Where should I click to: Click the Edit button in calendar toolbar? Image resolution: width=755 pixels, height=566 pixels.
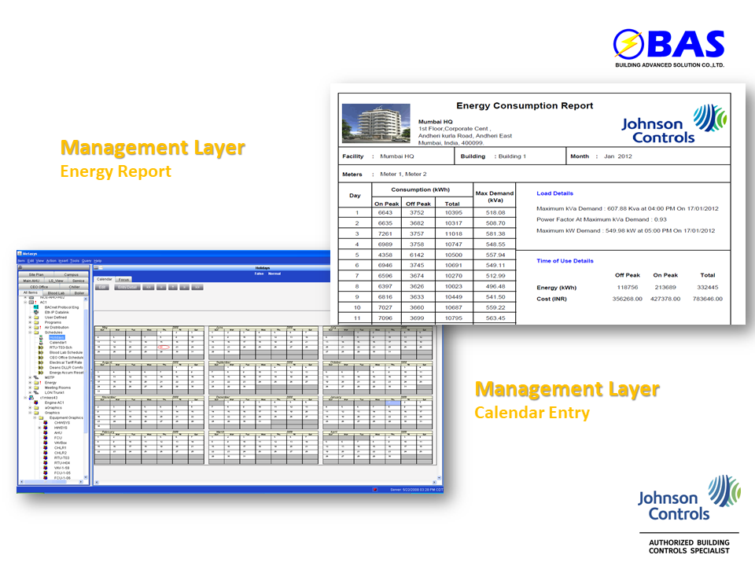[102, 288]
